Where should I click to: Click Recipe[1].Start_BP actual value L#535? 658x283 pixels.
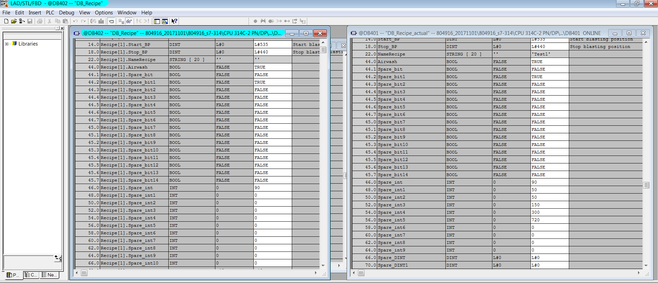point(273,45)
